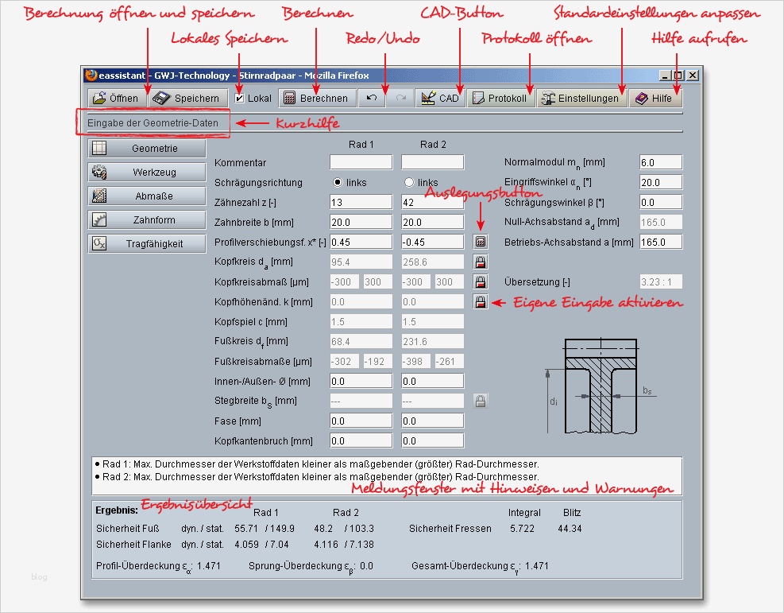
Task: Unlock the Kopfkreis lock icon
Action: (480, 262)
